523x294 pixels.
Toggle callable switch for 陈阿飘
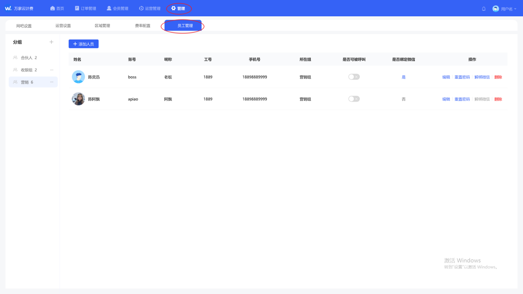(354, 99)
